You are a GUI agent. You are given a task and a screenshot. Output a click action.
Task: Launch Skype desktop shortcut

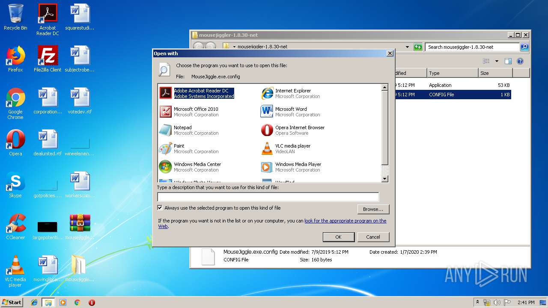[x=15, y=185]
